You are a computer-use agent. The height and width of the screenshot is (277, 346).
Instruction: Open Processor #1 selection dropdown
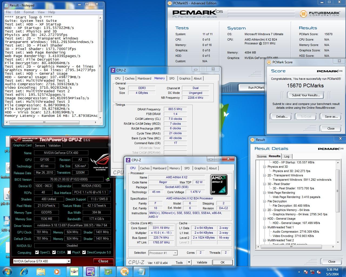point(175,253)
